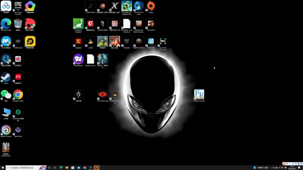
Task: Launch Prehistoric Kingdom dinosaur icon
Action: click(x=78, y=25)
